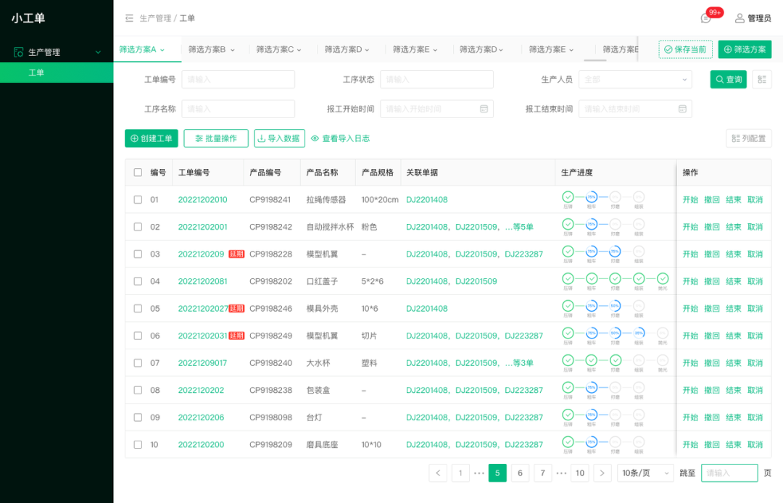
Task: Click last completed progress circle in row 04
Action: [663, 278]
